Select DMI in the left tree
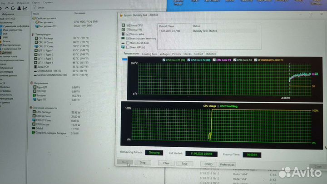The width and height of the screenshot is (327, 184). 5,34
